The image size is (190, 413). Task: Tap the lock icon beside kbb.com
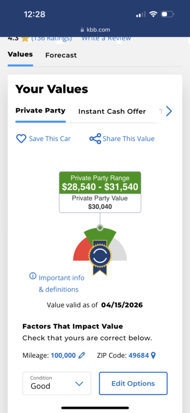coord(82,30)
